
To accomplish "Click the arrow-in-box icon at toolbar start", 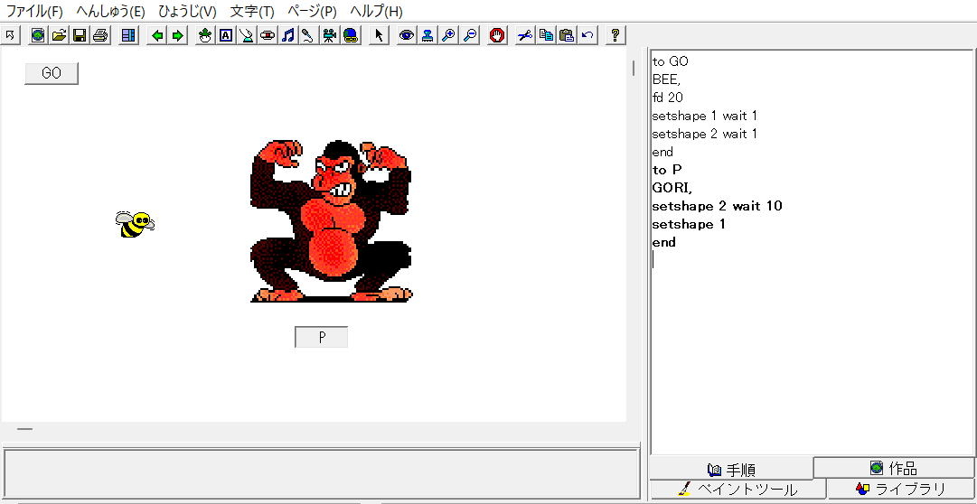I will (10, 35).
